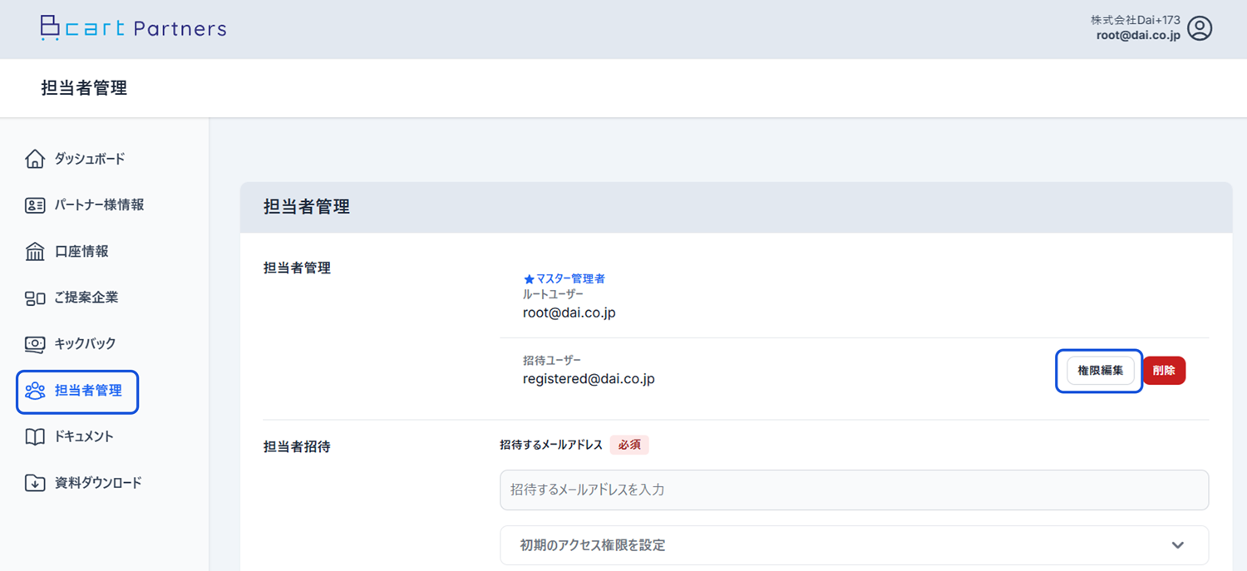Click the 担当者管理 page title at top
The image size is (1247, 571).
click(84, 88)
